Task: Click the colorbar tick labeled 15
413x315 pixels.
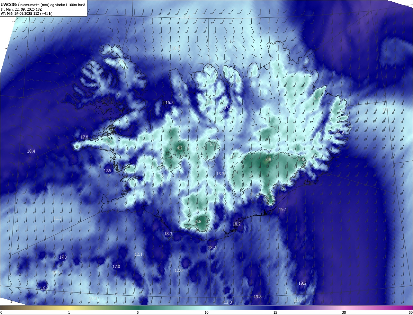Action: pyautogui.click(x=275, y=312)
